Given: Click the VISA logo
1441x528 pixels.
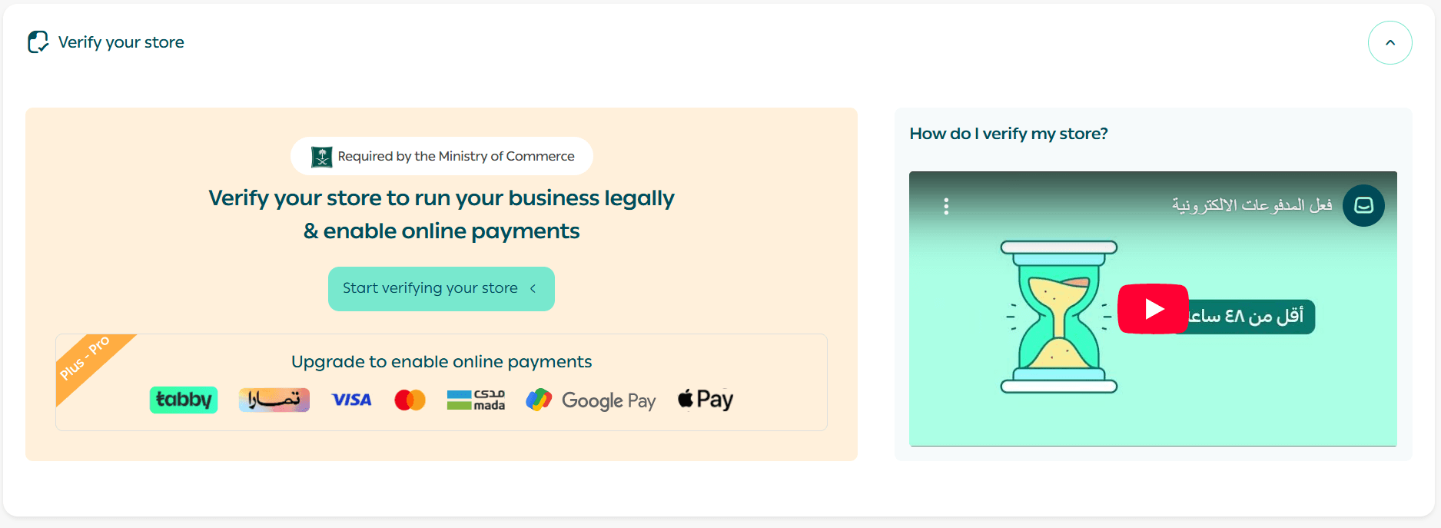Looking at the screenshot, I should point(351,400).
